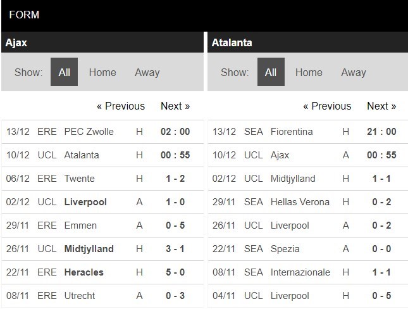This screenshot has width=408, height=311.
Task: Go to Previous Ajax results
Action: coord(121,106)
